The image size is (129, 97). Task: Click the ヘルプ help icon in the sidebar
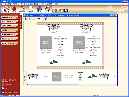click(3, 88)
